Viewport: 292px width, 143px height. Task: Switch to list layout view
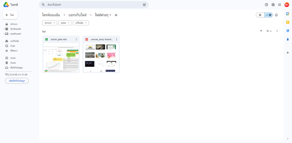coord(260,15)
